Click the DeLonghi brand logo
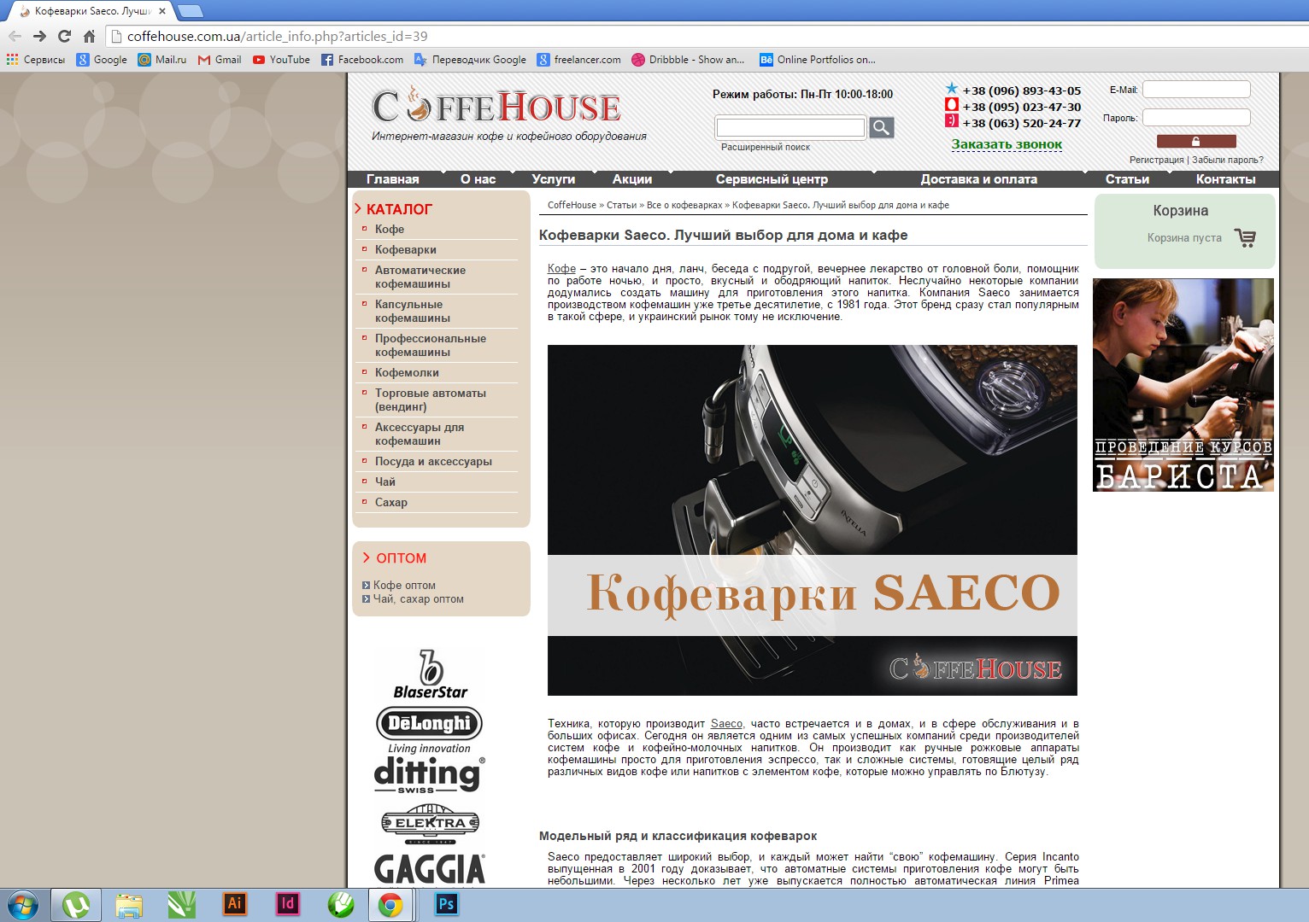This screenshot has height=922, width=1309. coord(430,730)
